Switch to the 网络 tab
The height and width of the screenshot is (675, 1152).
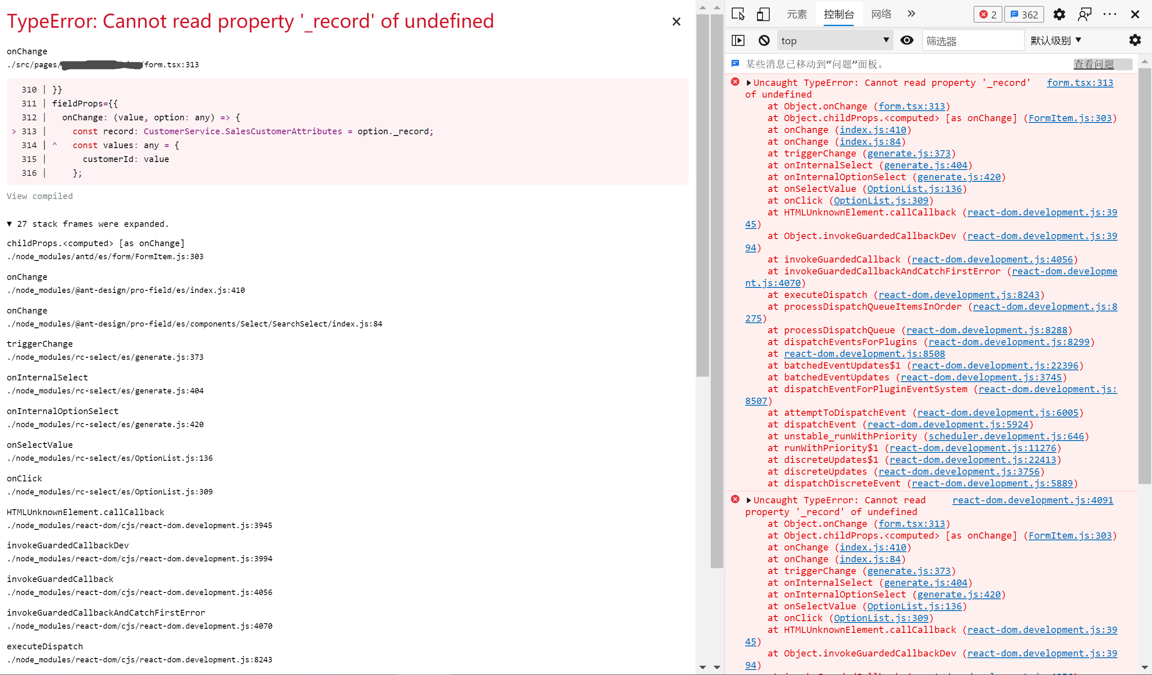coord(881,14)
